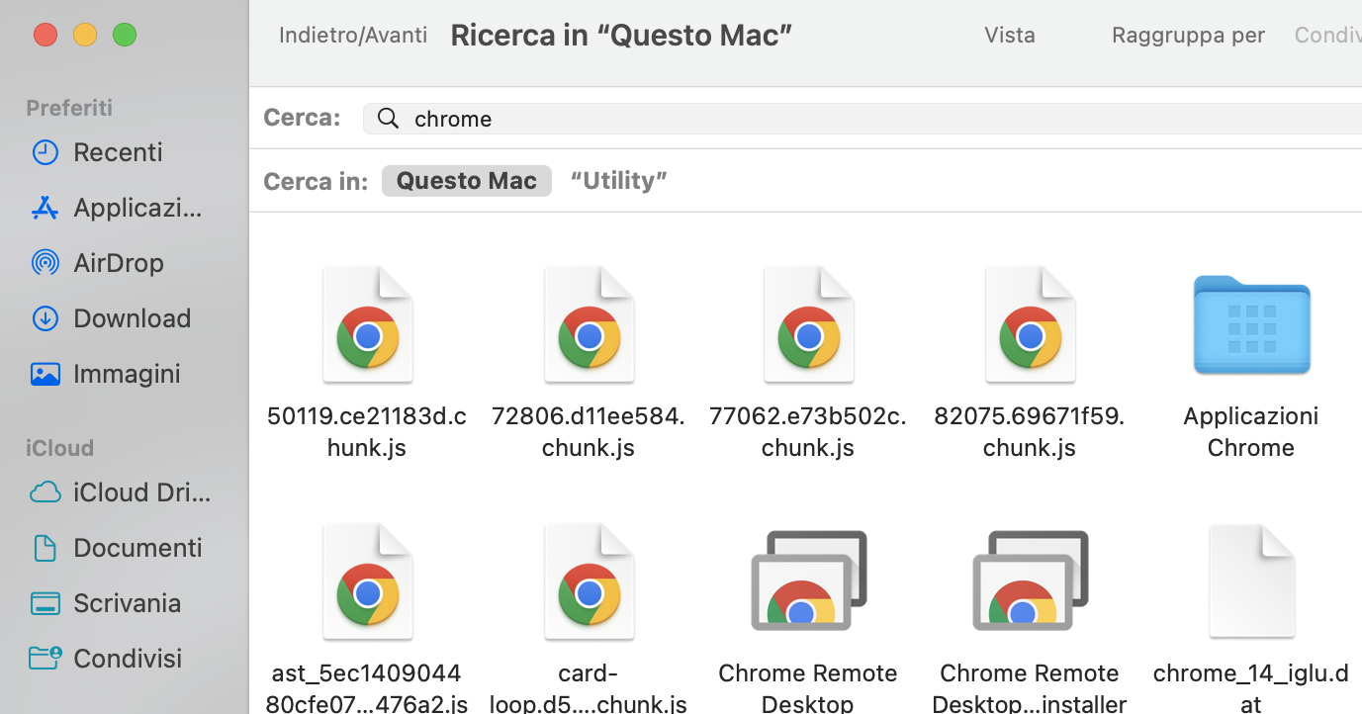The height and width of the screenshot is (714, 1362).
Task: Open the Condividi control
Action: 1327,35
